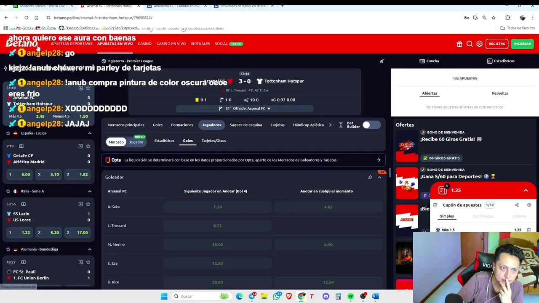Switch to Formaciones tab

182,125
